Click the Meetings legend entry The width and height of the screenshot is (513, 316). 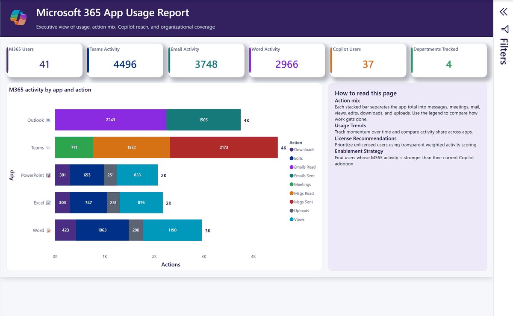coord(300,184)
